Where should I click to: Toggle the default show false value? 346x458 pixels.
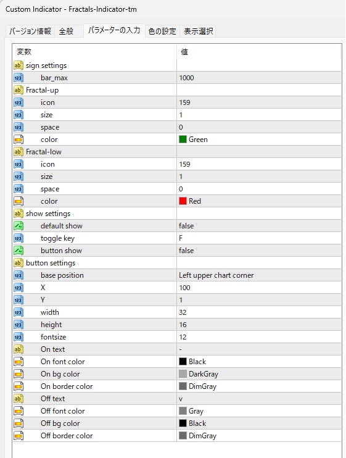pos(259,226)
